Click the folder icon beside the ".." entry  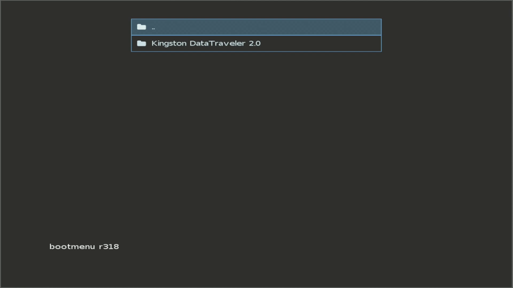coord(141,27)
